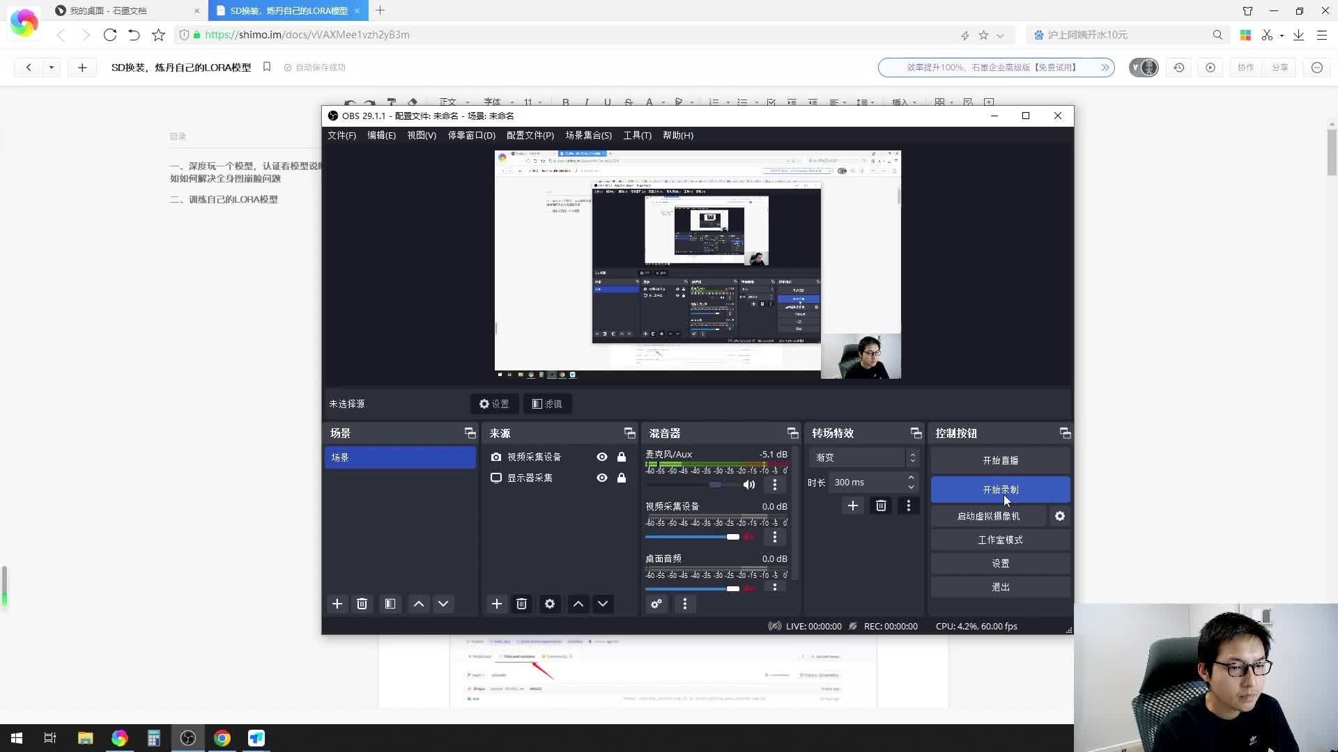Click 退出 to quit OBS
Viewport: 1338px width, 752px height.
(1001, 587)
